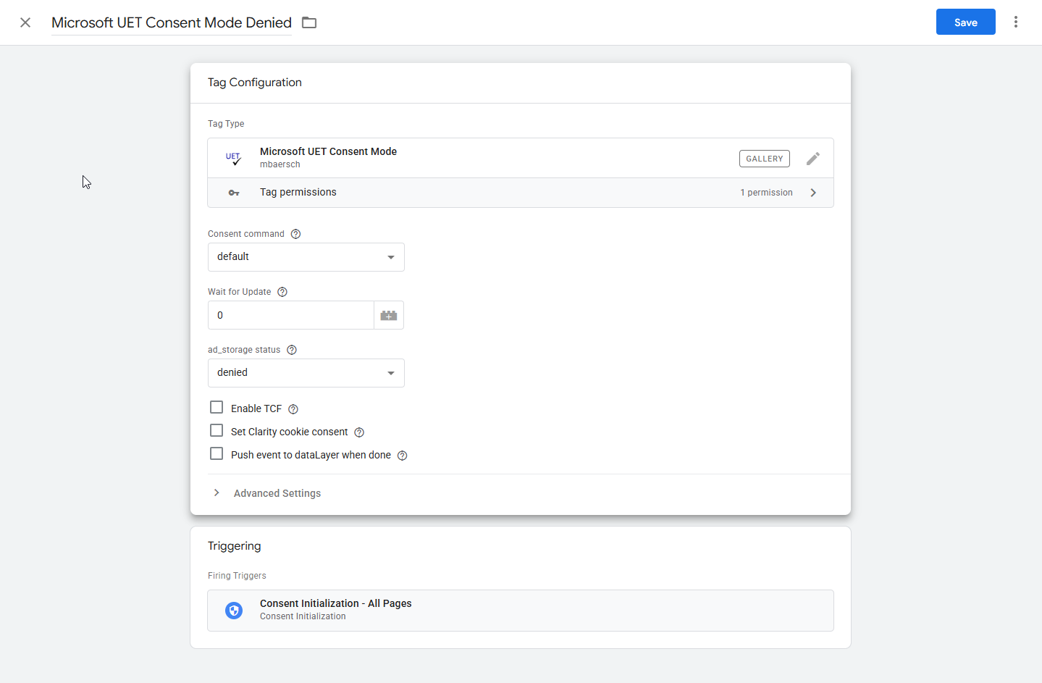Image resolution: width=1042 pixels, height=683 pixels.
Task: Enable the TCF checkbox
Action: [x=217, y=407]
